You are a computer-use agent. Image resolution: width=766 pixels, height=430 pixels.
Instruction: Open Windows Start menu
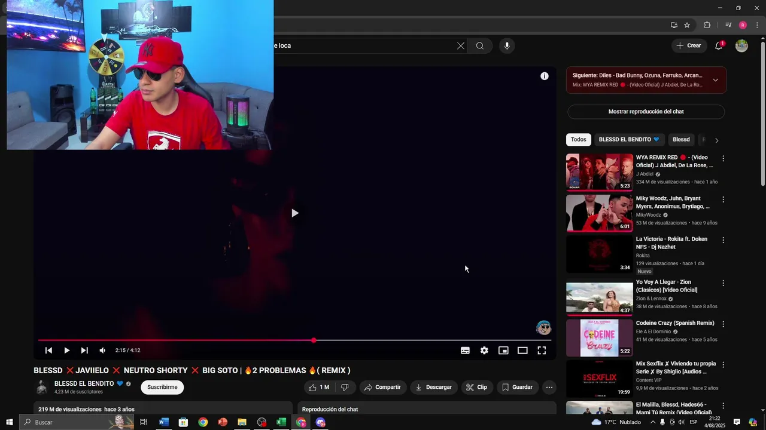tap(9, 422)
